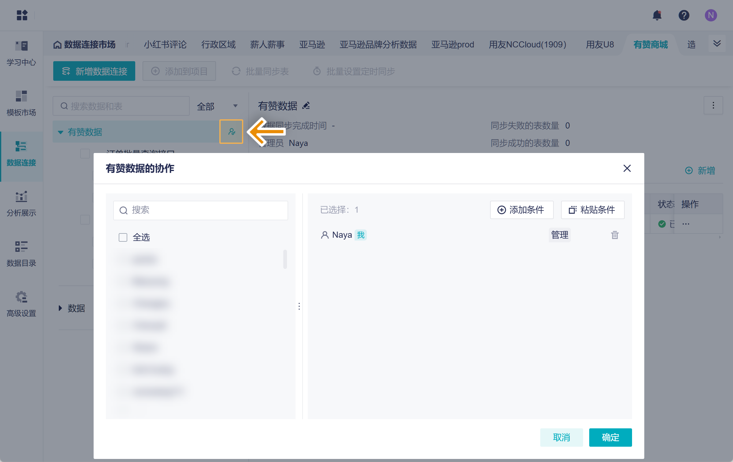
Task: Expand the tab overflow chevron
Action: tap(717, 44)
